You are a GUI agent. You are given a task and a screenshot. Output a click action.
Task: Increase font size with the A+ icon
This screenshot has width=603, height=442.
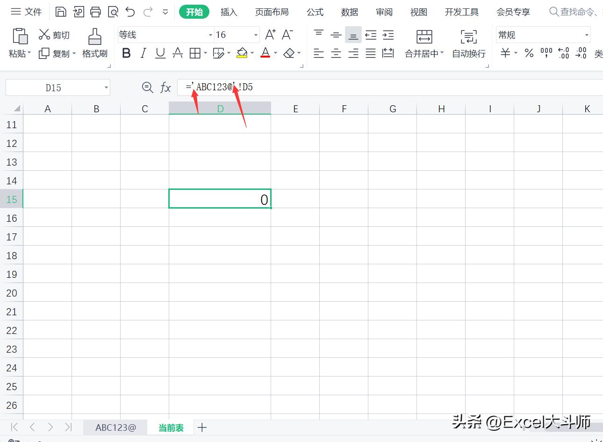pos(270,34)
